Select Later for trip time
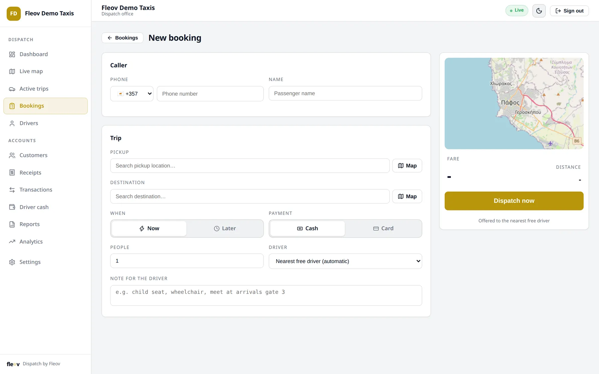 click(225, 228)
